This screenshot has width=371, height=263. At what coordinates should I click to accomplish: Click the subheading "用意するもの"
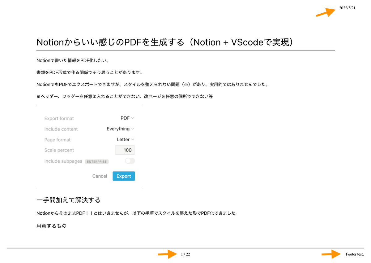(51, 226)
